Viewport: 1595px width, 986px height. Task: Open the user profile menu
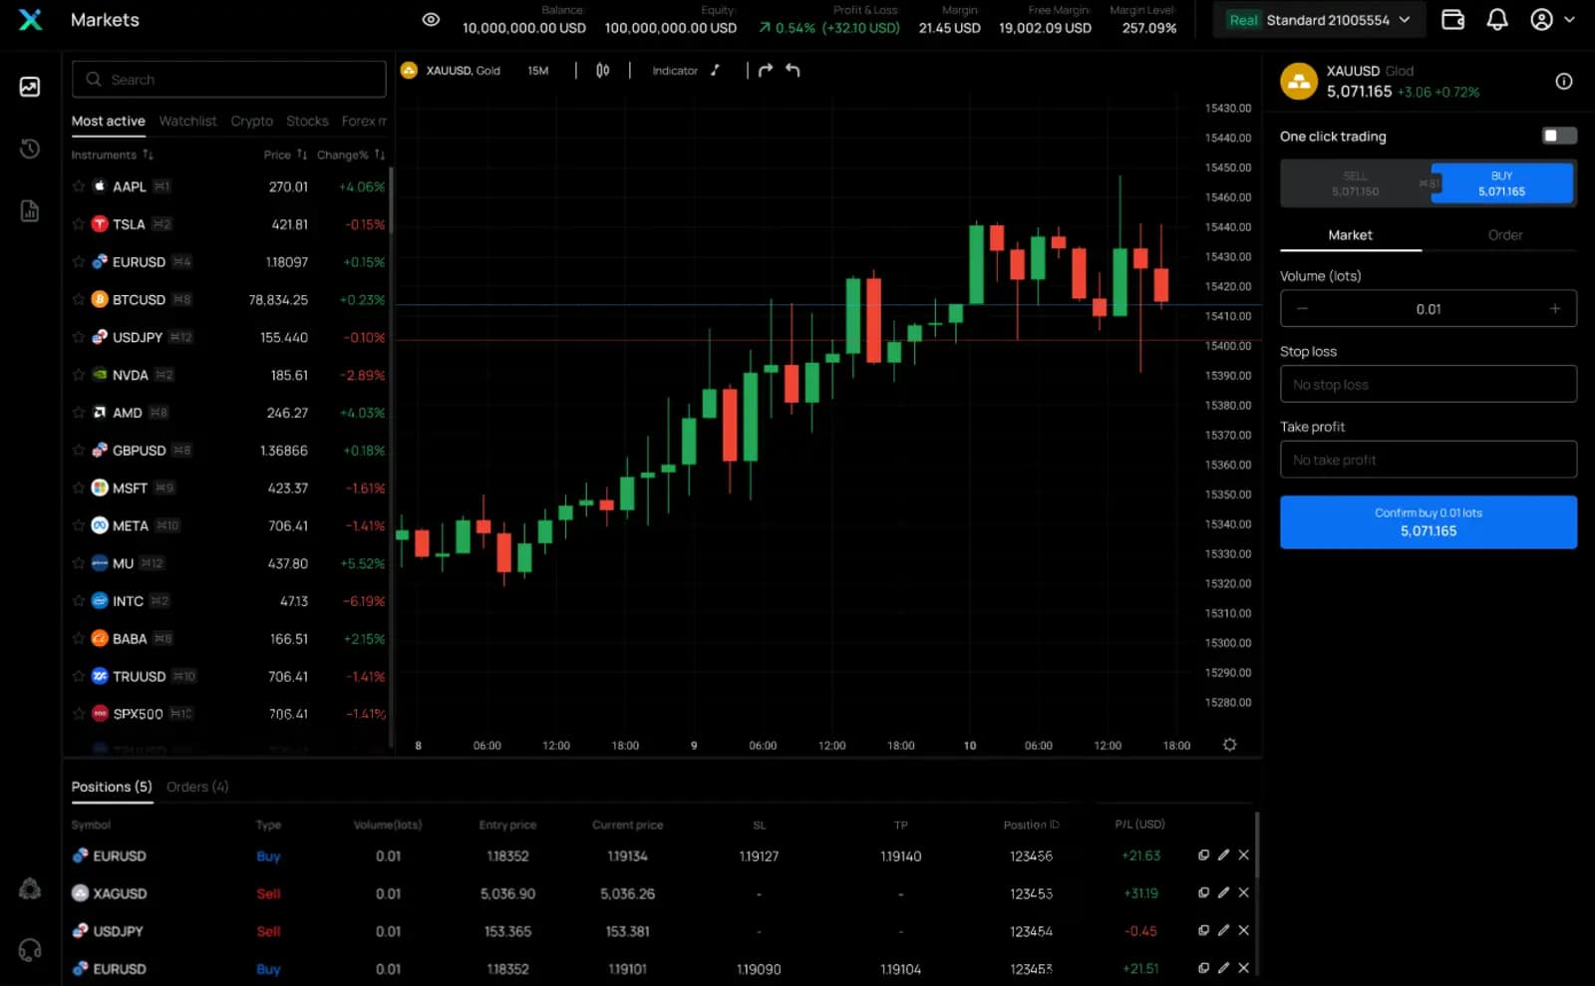(x=1552, y=20)
